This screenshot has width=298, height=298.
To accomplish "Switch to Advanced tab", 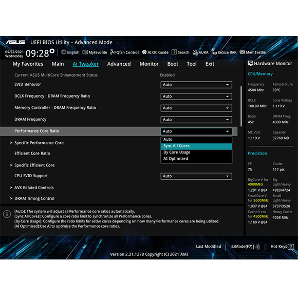I will pyautogui.click(x=119, y=64).
